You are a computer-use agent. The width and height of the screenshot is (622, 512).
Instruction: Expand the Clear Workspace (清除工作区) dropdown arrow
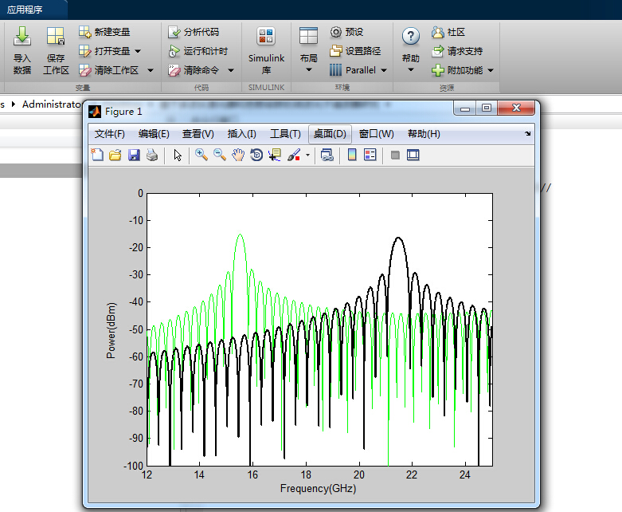pyautogui.click(x=151, y=70)
